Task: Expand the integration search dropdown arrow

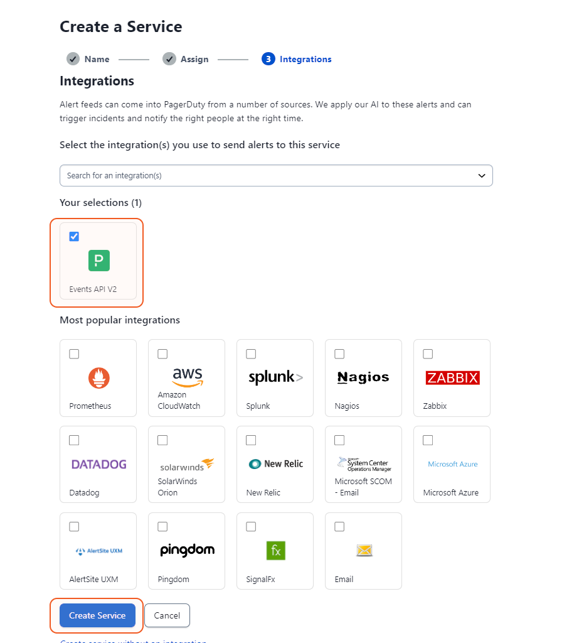Action: [x=482, y=176]
